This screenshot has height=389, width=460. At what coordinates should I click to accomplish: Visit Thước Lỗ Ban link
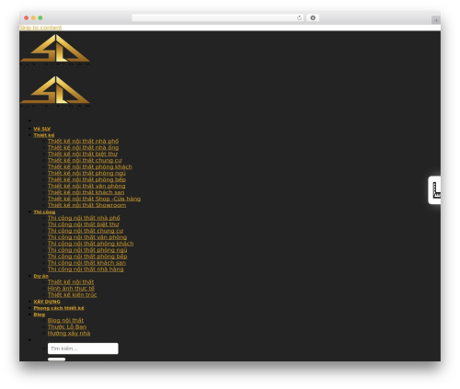point(67,327)
